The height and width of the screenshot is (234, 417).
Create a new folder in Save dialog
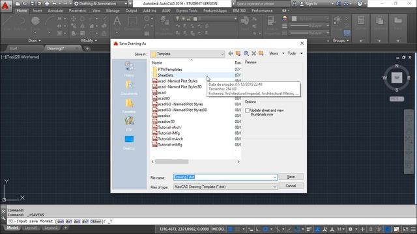click(x=261, y=53)
